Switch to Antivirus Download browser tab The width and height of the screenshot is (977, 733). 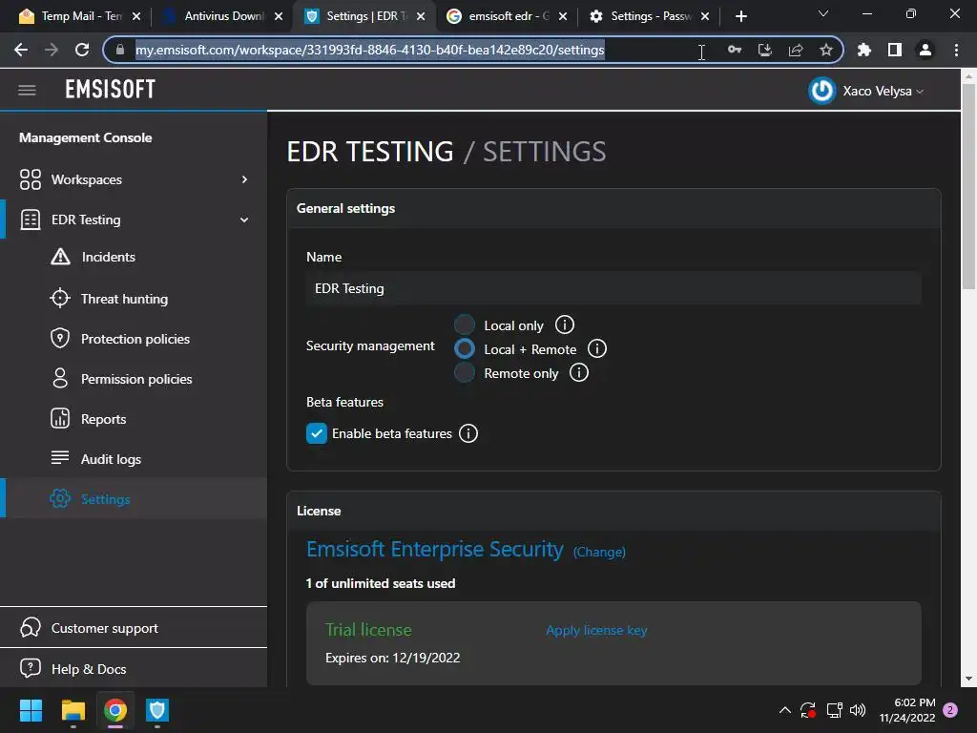coord(221,16)
